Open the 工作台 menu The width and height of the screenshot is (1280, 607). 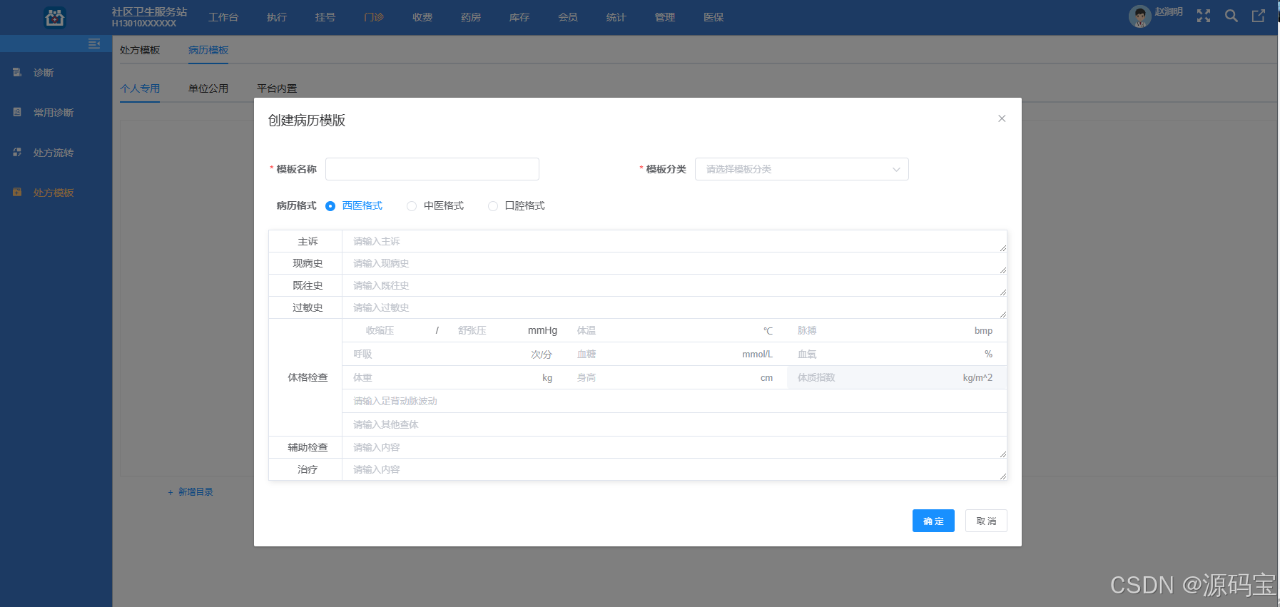click(x=223, y=17)
